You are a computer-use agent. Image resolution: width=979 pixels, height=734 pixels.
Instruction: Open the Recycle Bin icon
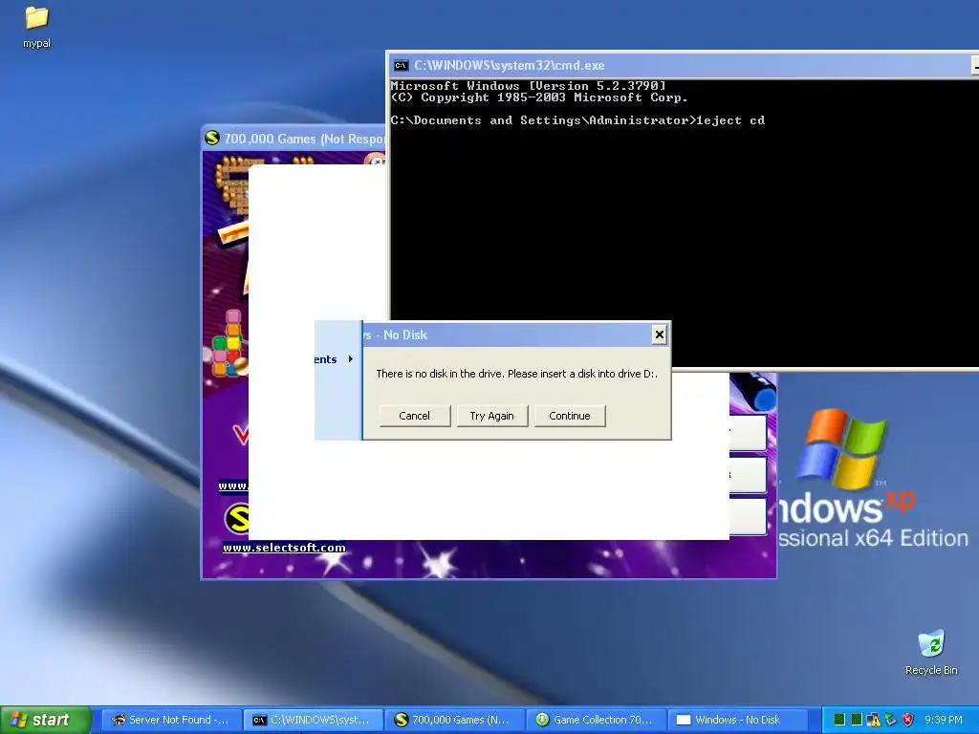pos(931,652)
